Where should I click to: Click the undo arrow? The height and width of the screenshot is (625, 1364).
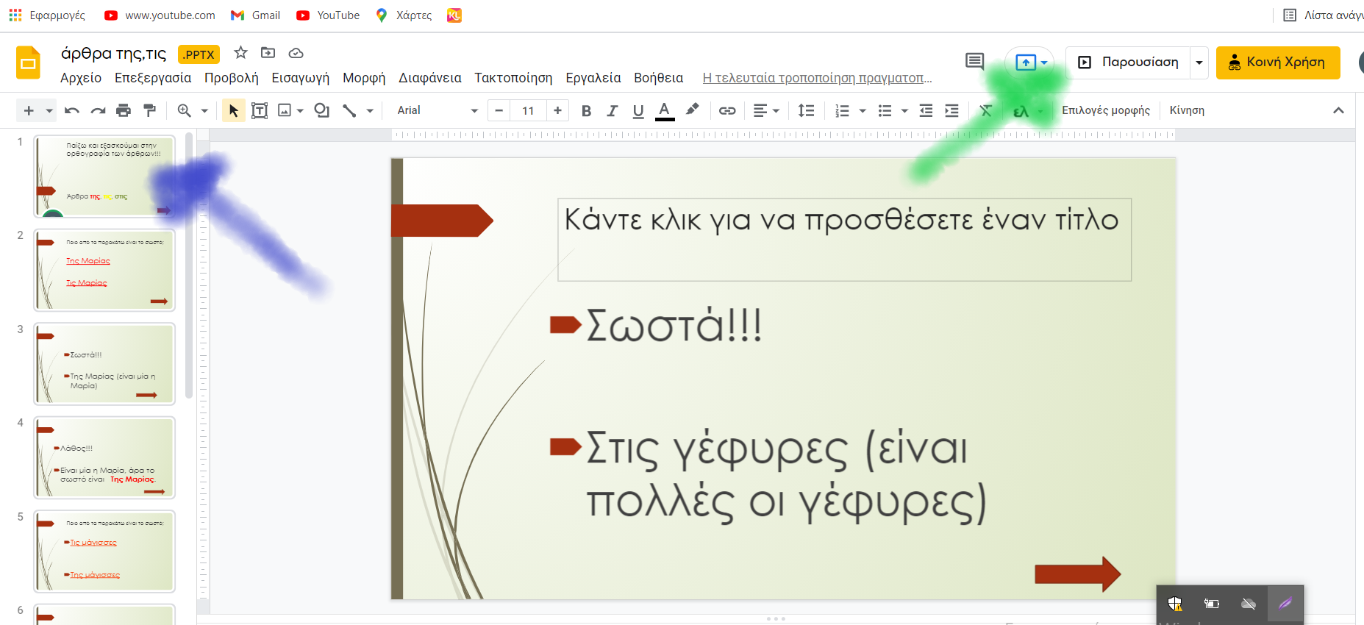(x=72, y=110)
